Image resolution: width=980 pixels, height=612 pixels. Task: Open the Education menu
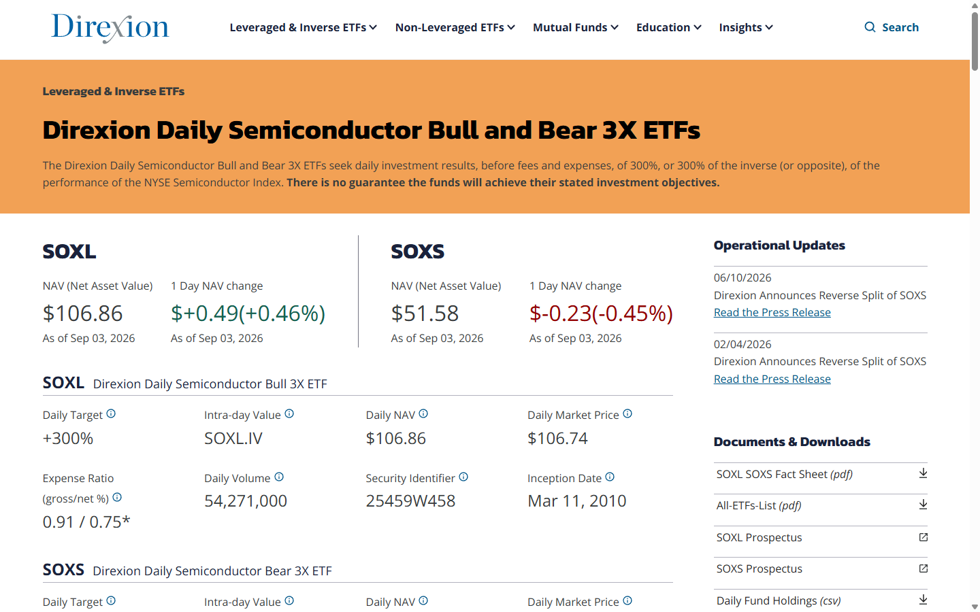pyautogui.click(x=669, y=27)
